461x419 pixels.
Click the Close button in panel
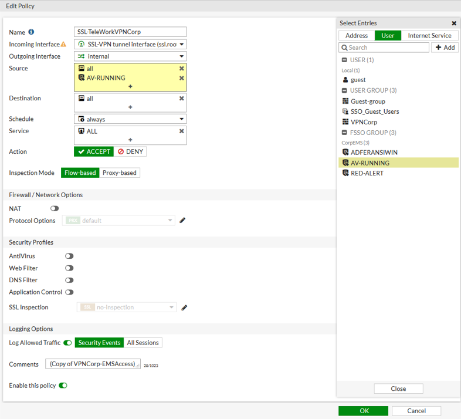click(398, 388)
